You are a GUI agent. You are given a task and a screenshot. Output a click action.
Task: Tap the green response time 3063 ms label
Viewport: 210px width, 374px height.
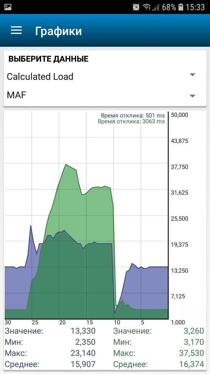tap(131, 122)
